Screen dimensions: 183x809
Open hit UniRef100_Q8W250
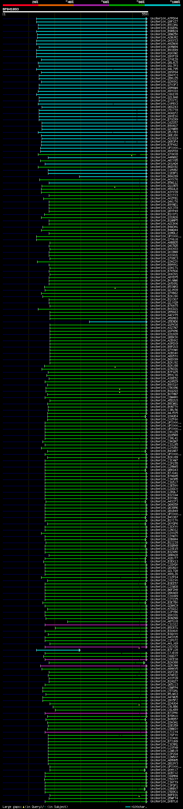pos(164,34)
